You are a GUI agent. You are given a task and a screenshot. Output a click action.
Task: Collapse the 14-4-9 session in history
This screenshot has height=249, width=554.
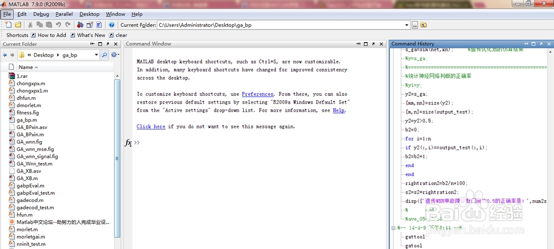tap(393, 228)
